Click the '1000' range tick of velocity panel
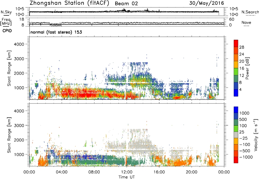Screen dimensions: 259x179 [x=19, y=154]
